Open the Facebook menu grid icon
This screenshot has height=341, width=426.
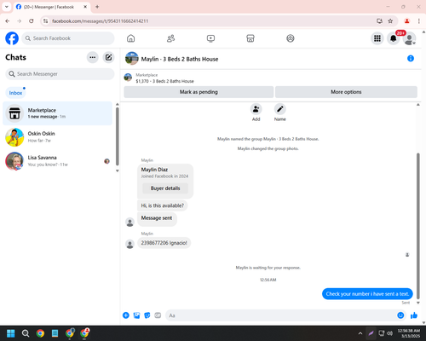click(377, 38)
